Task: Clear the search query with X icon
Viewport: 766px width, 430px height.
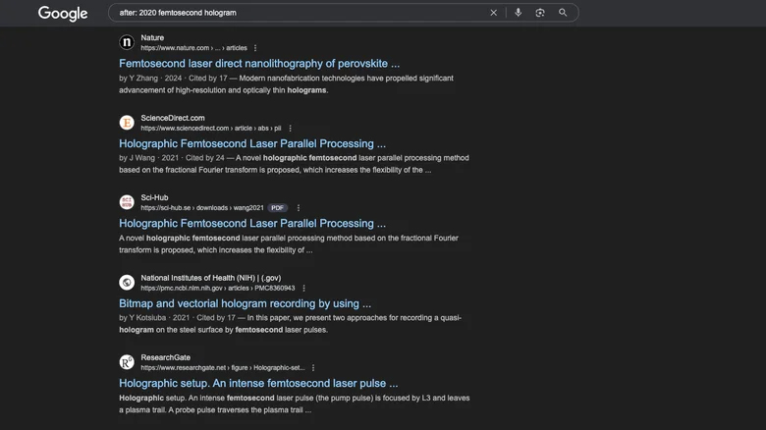Action: pyautogui.click(x=493, y=13)
